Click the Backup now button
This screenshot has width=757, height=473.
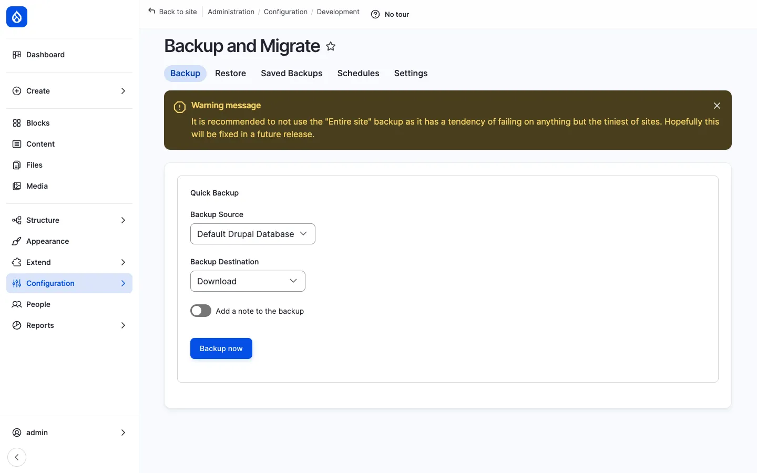(x=221, y=348)
